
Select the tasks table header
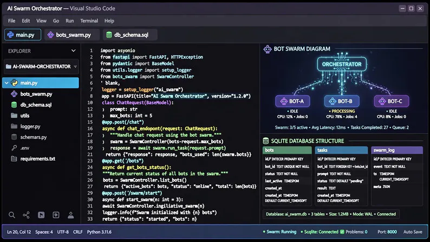tap(341, 150)
